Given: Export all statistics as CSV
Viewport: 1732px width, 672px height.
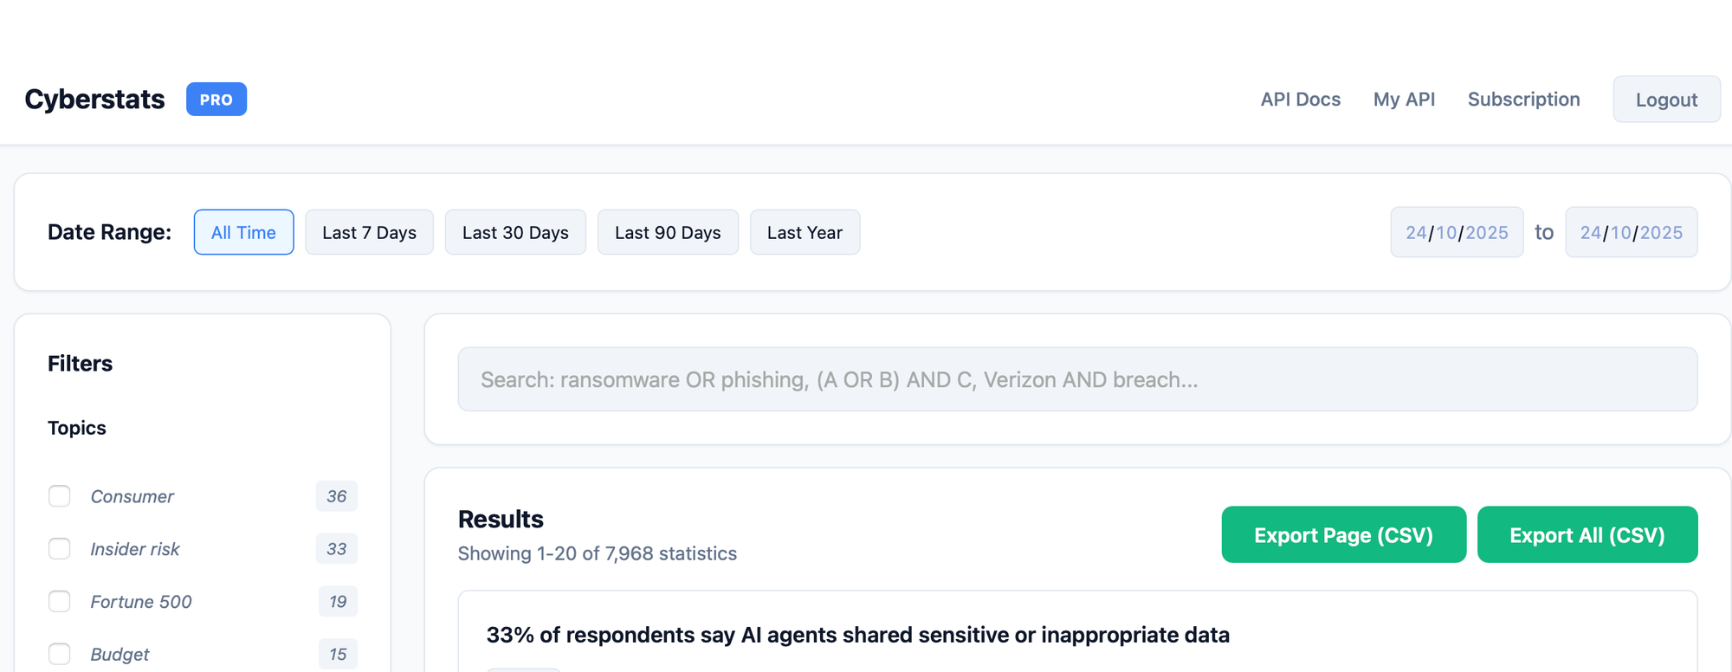Looking at the screenshot, I should point(1587,535).
